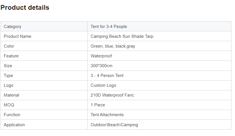
Task: Click the Tent for 3-4 People value
Action: click(109, 27)
